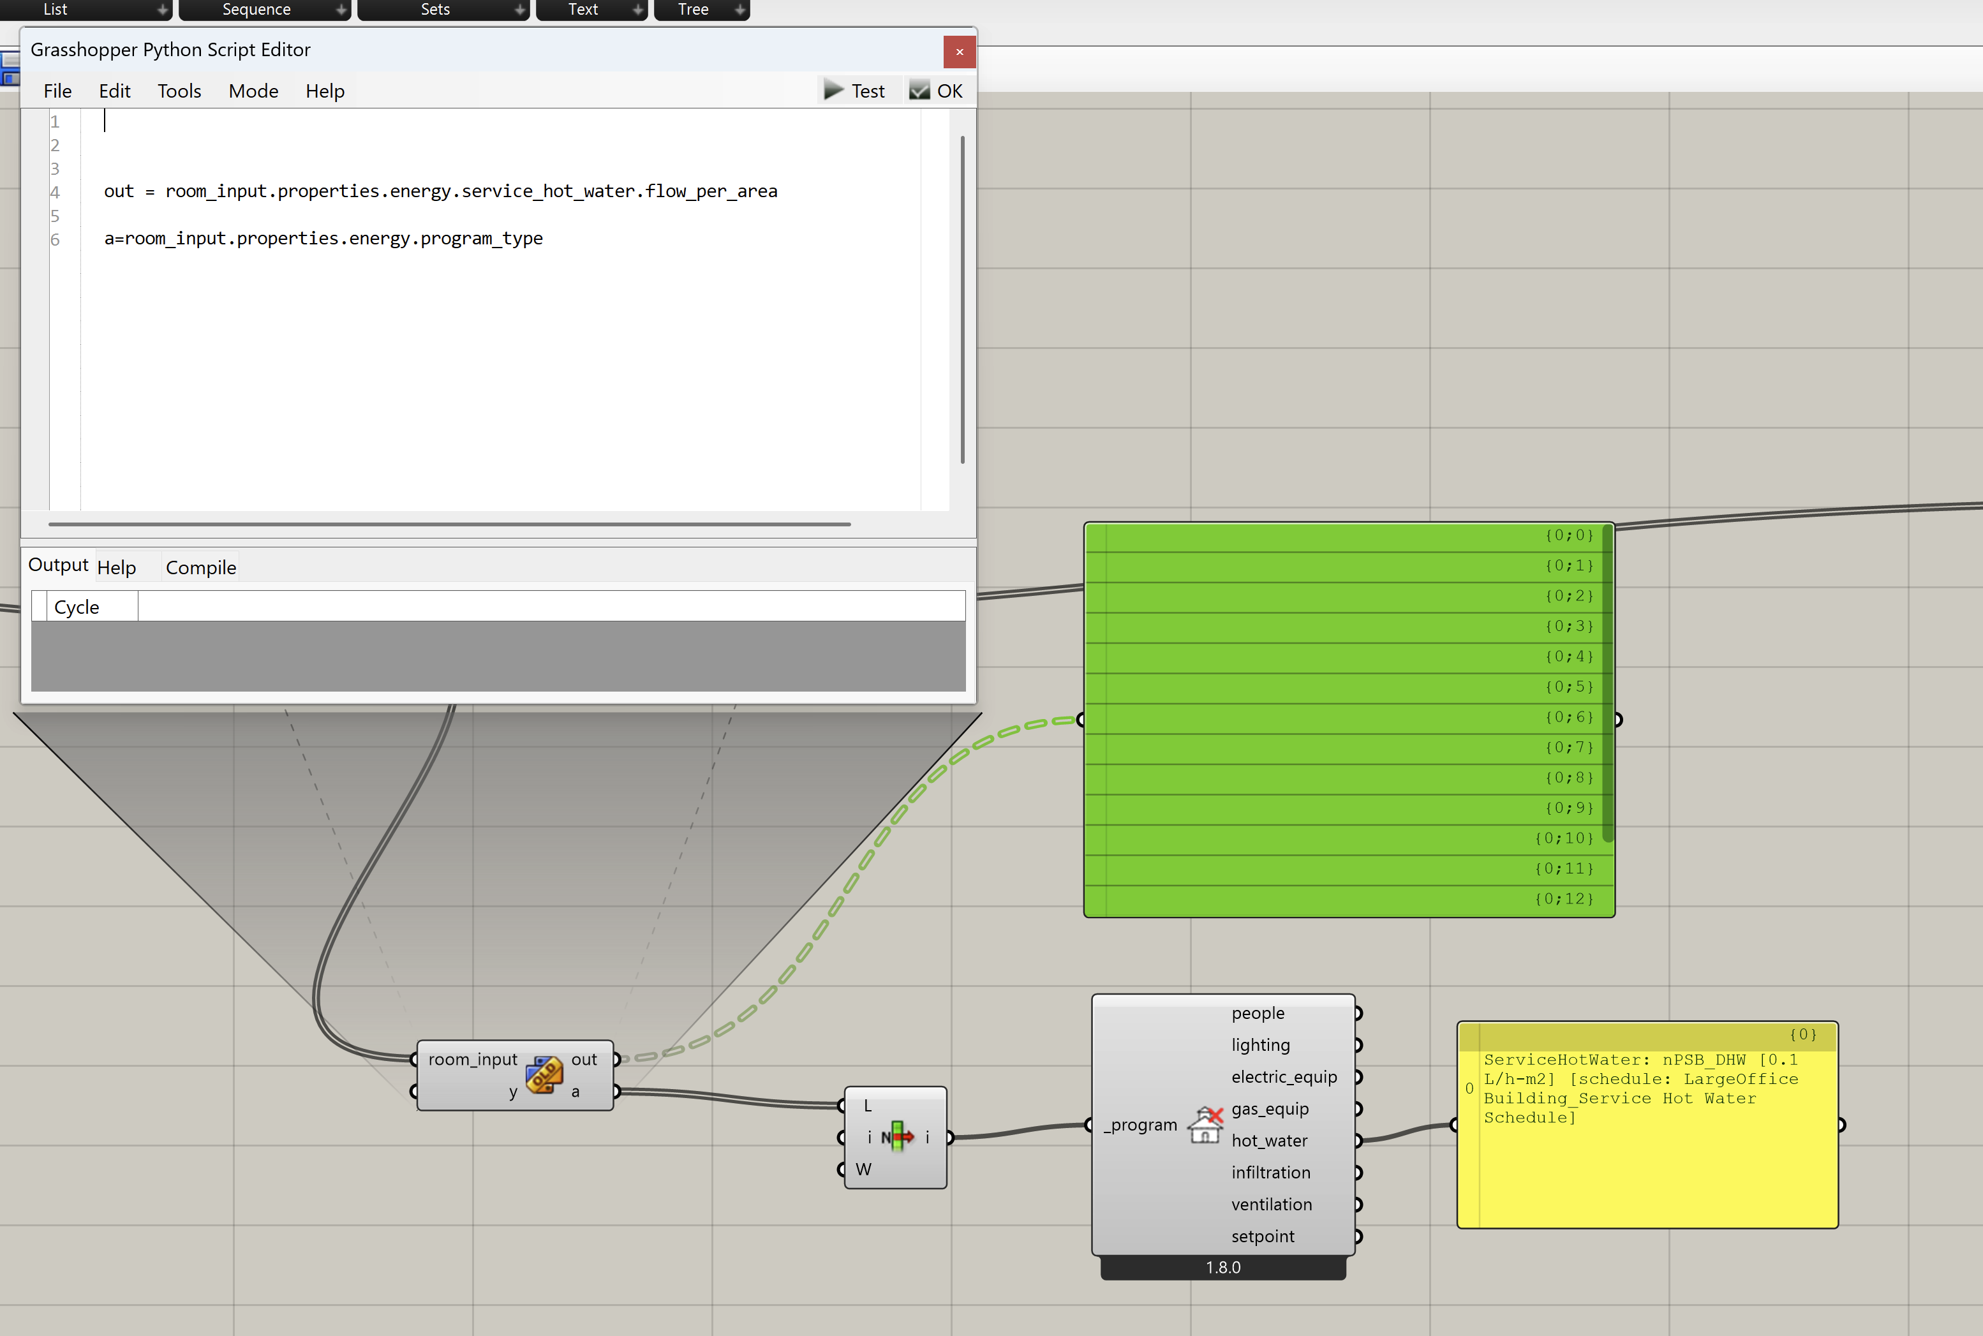Screen dimensions: 1983x1336
Task: Click the horizontal scrollbar of code editor
Action: [450, 524]
